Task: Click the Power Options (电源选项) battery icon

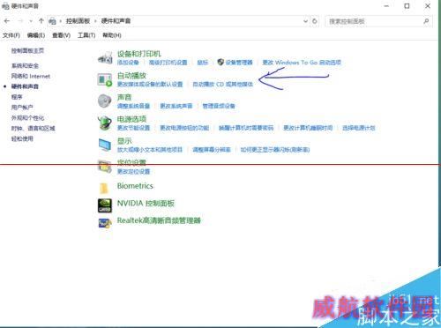Action: [105, 123]
